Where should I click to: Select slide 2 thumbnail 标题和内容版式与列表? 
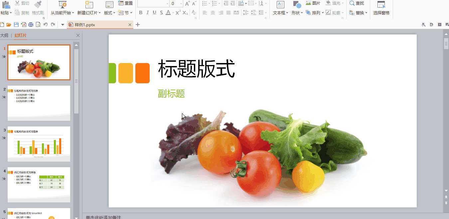(x=39, y=103)
